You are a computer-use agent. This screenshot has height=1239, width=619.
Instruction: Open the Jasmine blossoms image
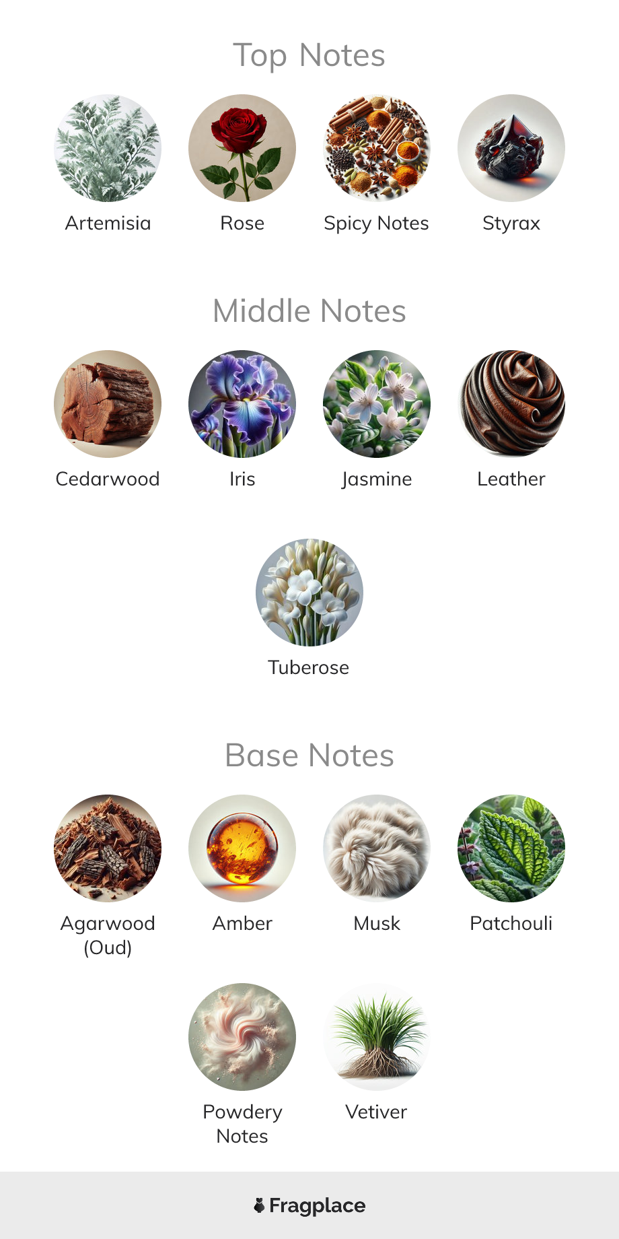pyautogui.click(x=377, y=404)
